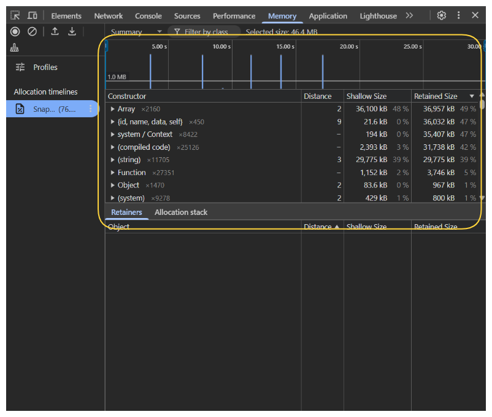Sort by Distance in the constructor table
Screen dimensions: 492x417
click(x=323, y=96)
